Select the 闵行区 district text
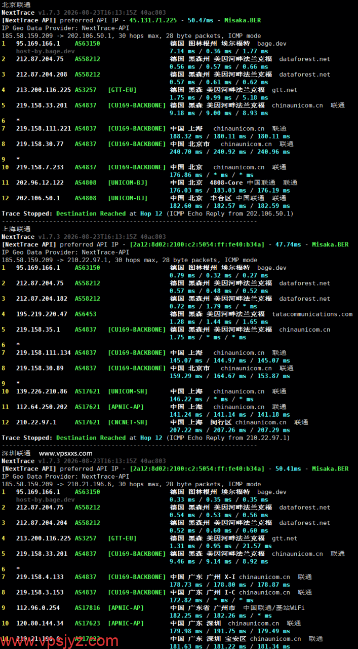This screenshot has width=358, height=649. (x=221, y=422)
